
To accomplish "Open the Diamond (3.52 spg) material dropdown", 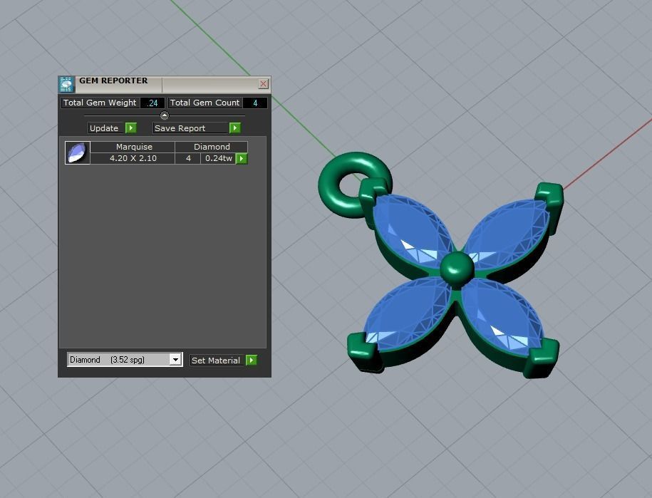I will point(175,360).
